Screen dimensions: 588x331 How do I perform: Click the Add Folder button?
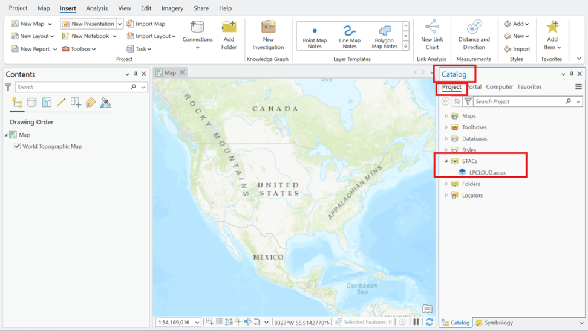click(x=229, y=35)
